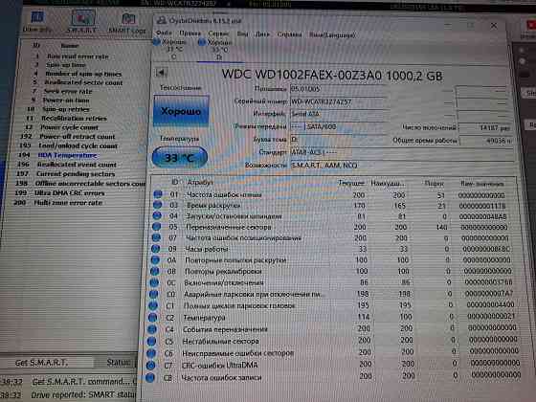Click the S.M.A.R.T toolbar icon in background window
The height and width of the screenshot is (402, 536).
(82, 21)
